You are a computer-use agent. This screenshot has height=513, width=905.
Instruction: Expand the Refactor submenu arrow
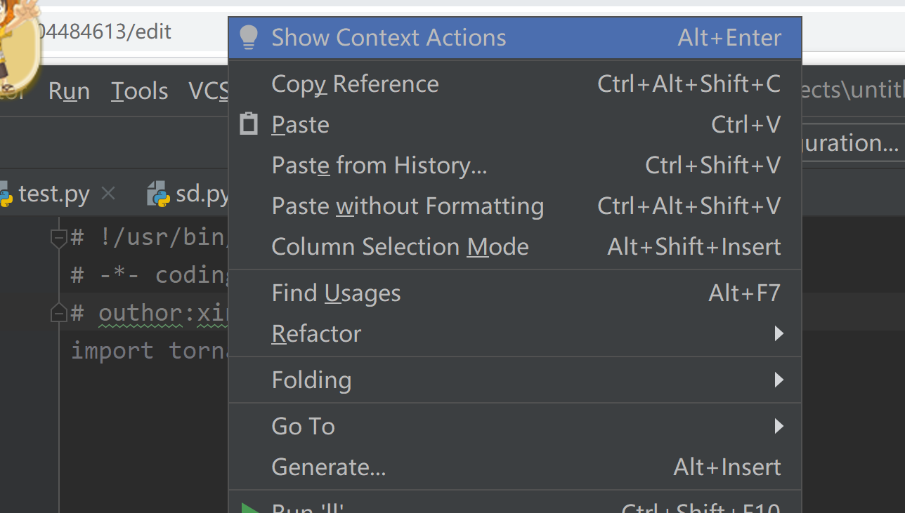point(778,333)
